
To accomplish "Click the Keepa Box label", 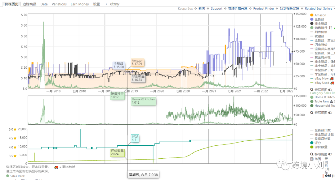I will (x=185, y=9).
